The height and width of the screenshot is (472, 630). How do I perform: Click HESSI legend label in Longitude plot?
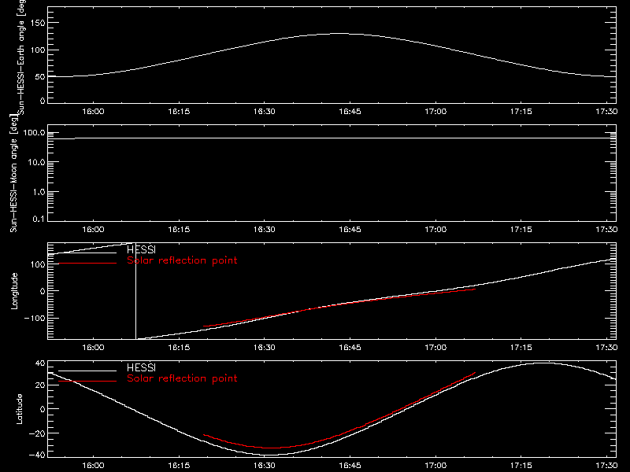tap(142, 249)
